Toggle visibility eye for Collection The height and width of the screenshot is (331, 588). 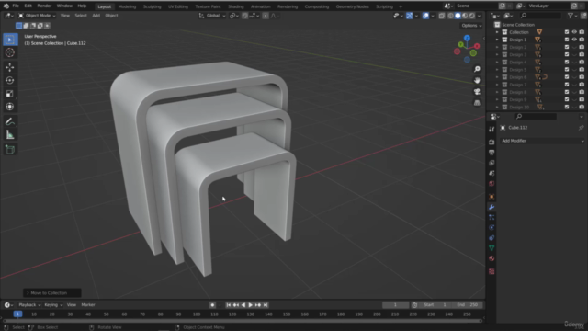pyautogui.click(x=574, y=32)
